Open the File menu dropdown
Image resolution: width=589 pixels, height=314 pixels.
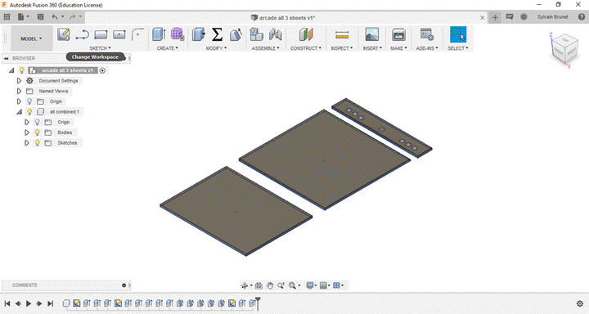tap(23, 17)
